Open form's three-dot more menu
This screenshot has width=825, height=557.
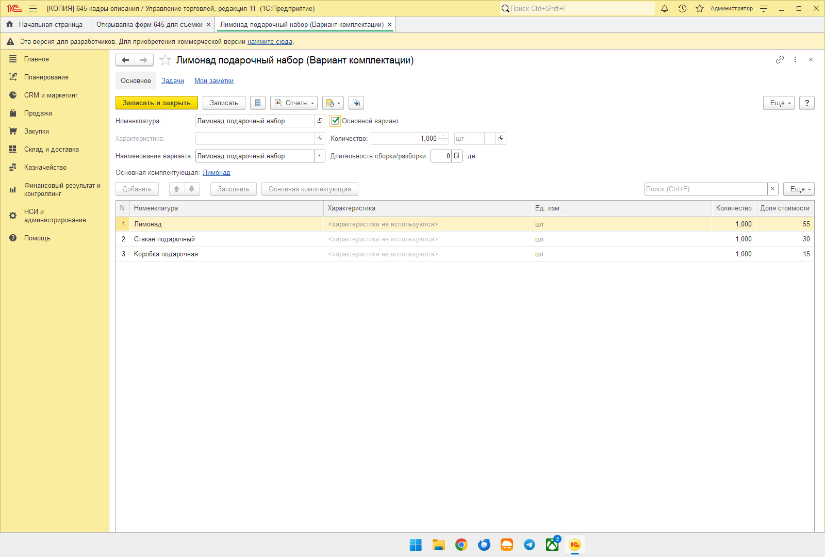[x=795, y=60]
